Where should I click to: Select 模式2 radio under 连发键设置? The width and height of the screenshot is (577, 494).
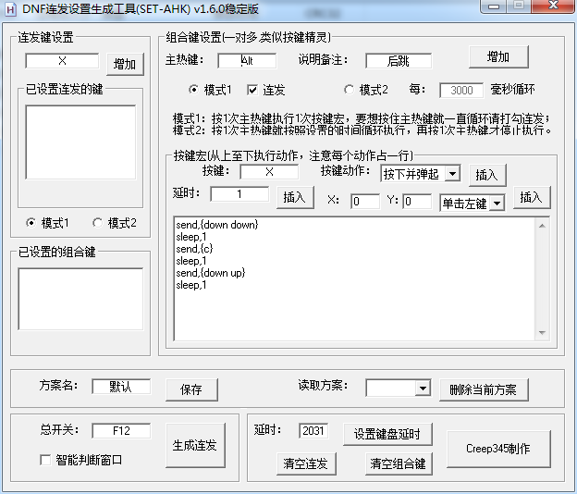pyautogui.click(x=97, y=223)
